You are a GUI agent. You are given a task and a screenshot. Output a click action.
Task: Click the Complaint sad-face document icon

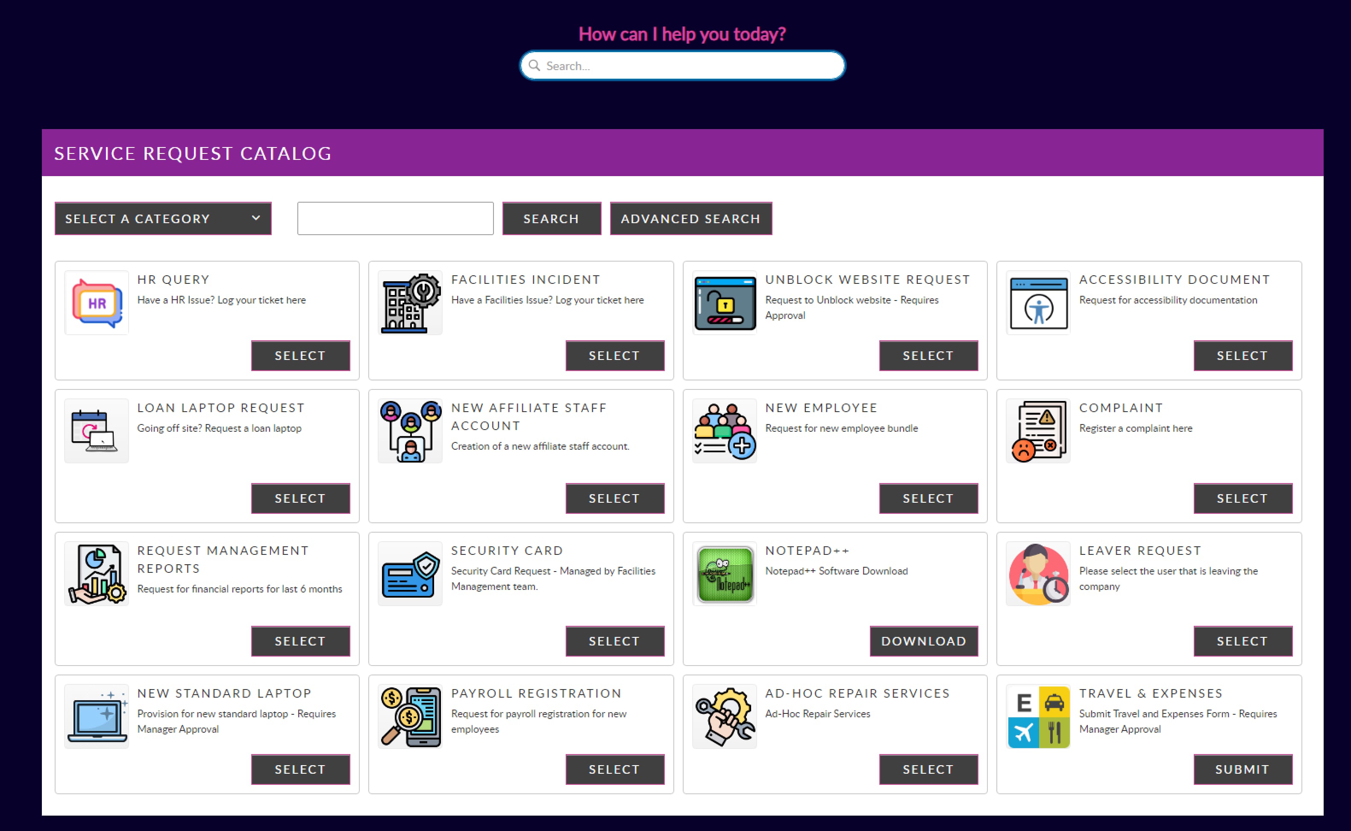[x=1038, y=430]
